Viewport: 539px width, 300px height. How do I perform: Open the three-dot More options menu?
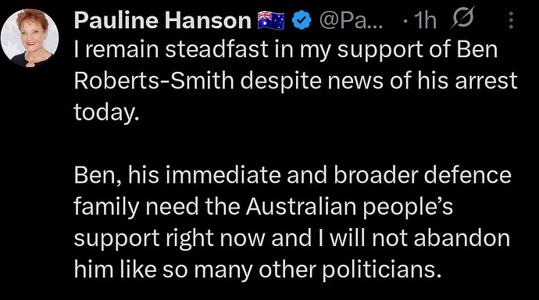point(511,20)
